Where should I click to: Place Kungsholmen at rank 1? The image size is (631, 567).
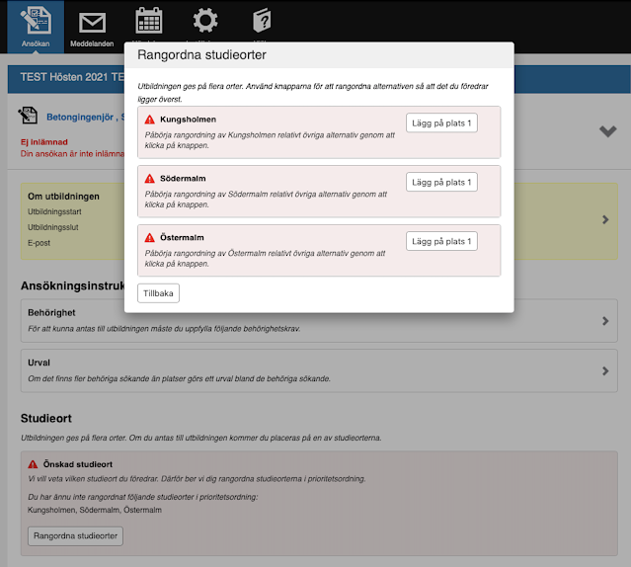(441, 123)
